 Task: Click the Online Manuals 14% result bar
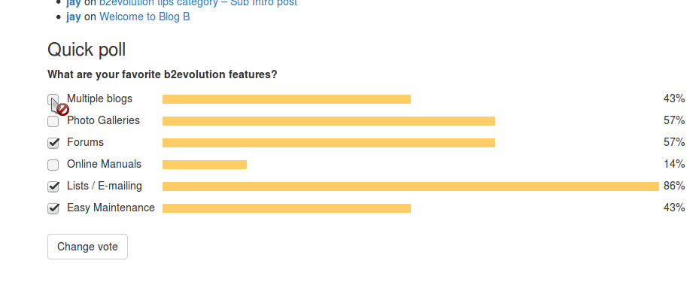[205, 165]
